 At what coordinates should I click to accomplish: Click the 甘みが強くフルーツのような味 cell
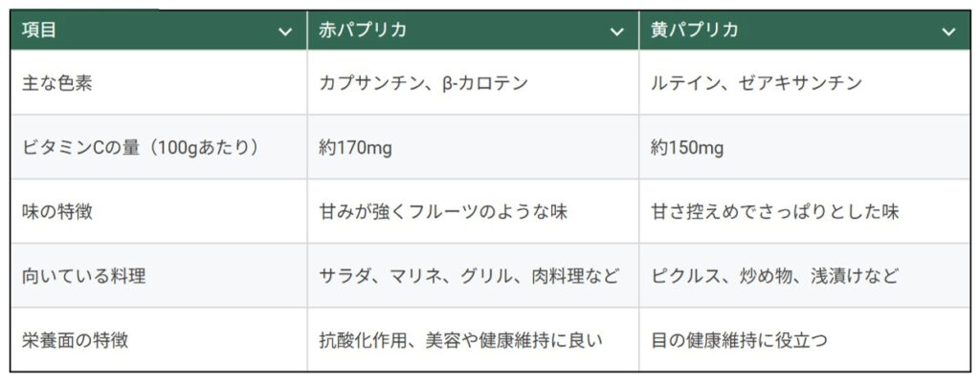click(x=443, y=212)
